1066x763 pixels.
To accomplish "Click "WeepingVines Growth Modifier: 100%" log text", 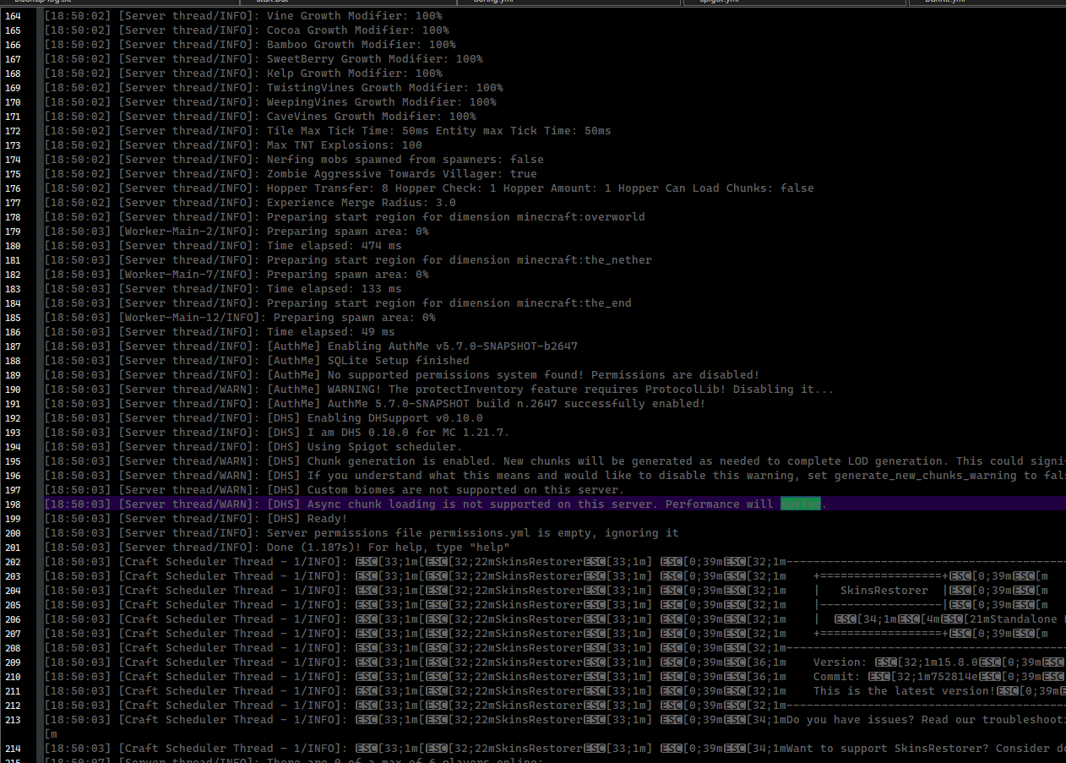I will tap(382, 102).
